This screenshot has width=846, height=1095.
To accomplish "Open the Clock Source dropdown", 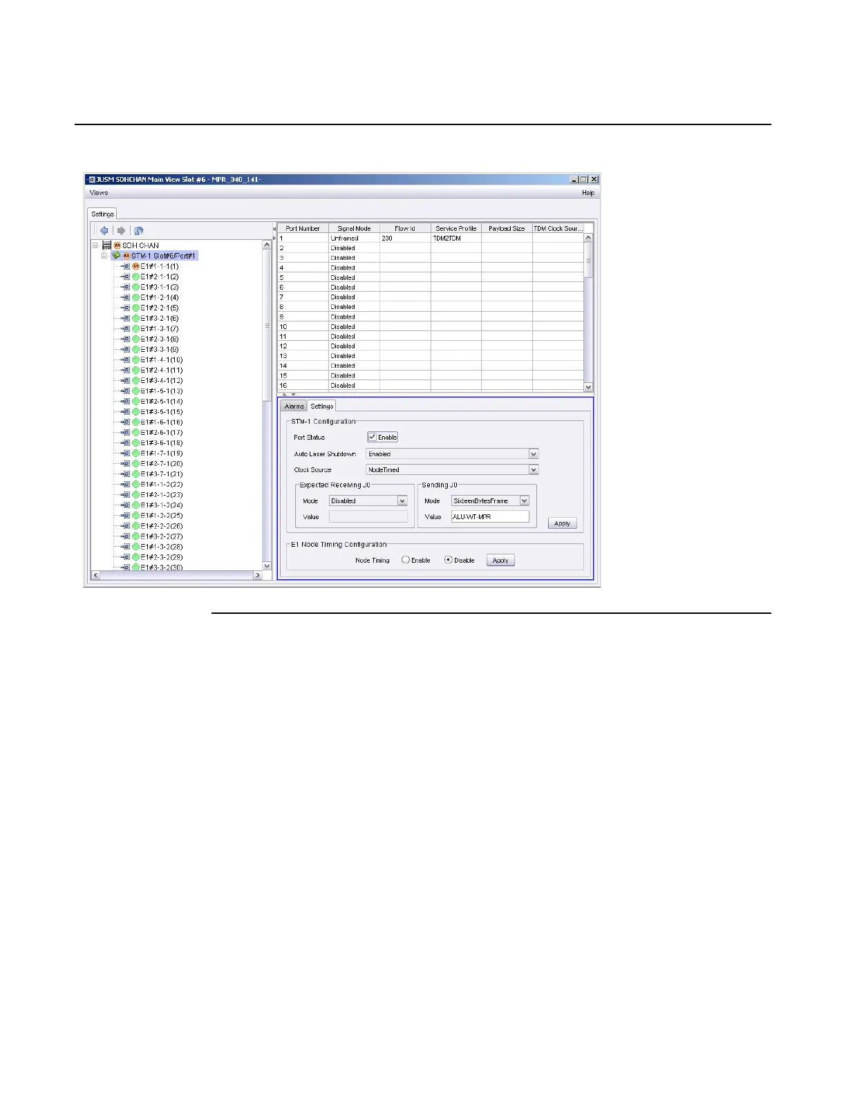I will click(x=534, y=469).
